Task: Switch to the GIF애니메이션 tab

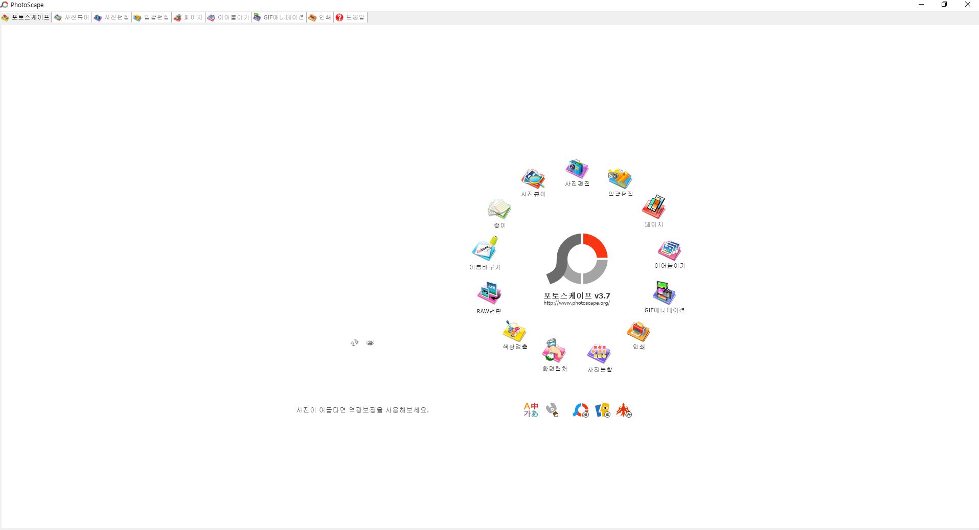Action: click(279, 17)
